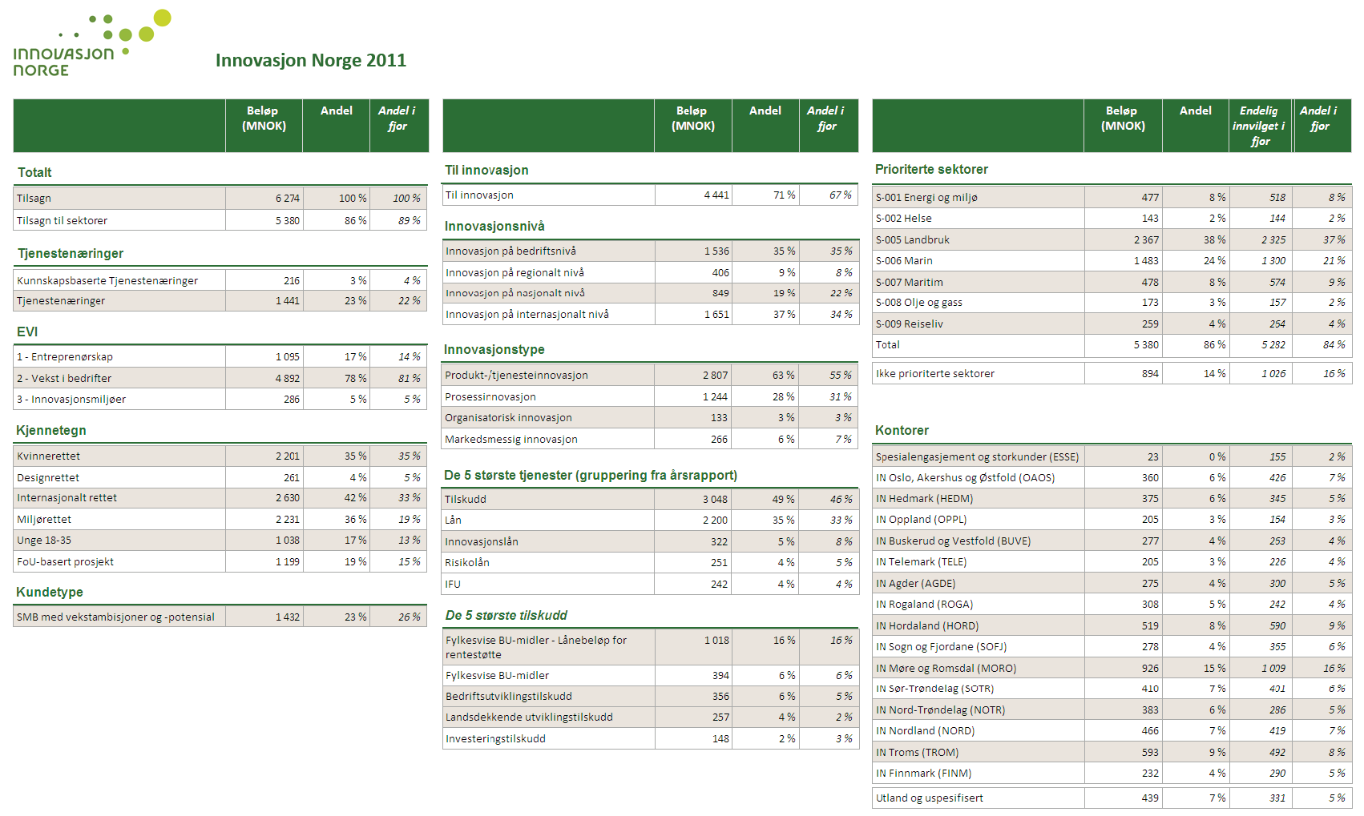
Task: Click the 'Kunnskapsbaserte Tjenestenæringer' row label
Action: (107, 280)
